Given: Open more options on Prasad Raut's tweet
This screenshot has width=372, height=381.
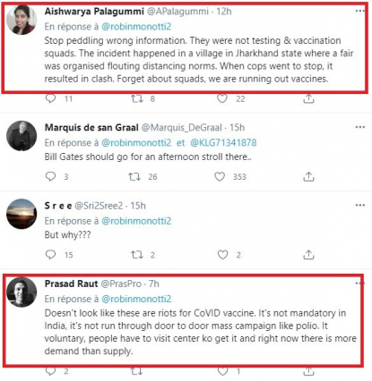Looking at the screenshot, I should (360, 284).
